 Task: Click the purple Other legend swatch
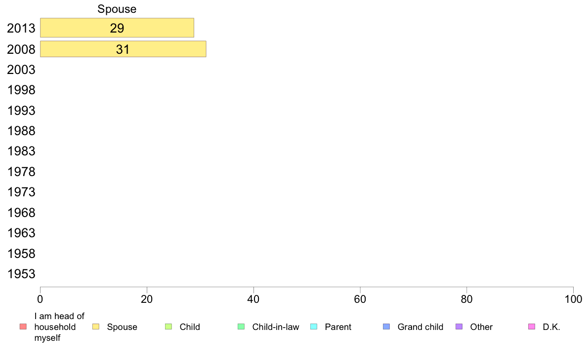[x=459, y=327]
